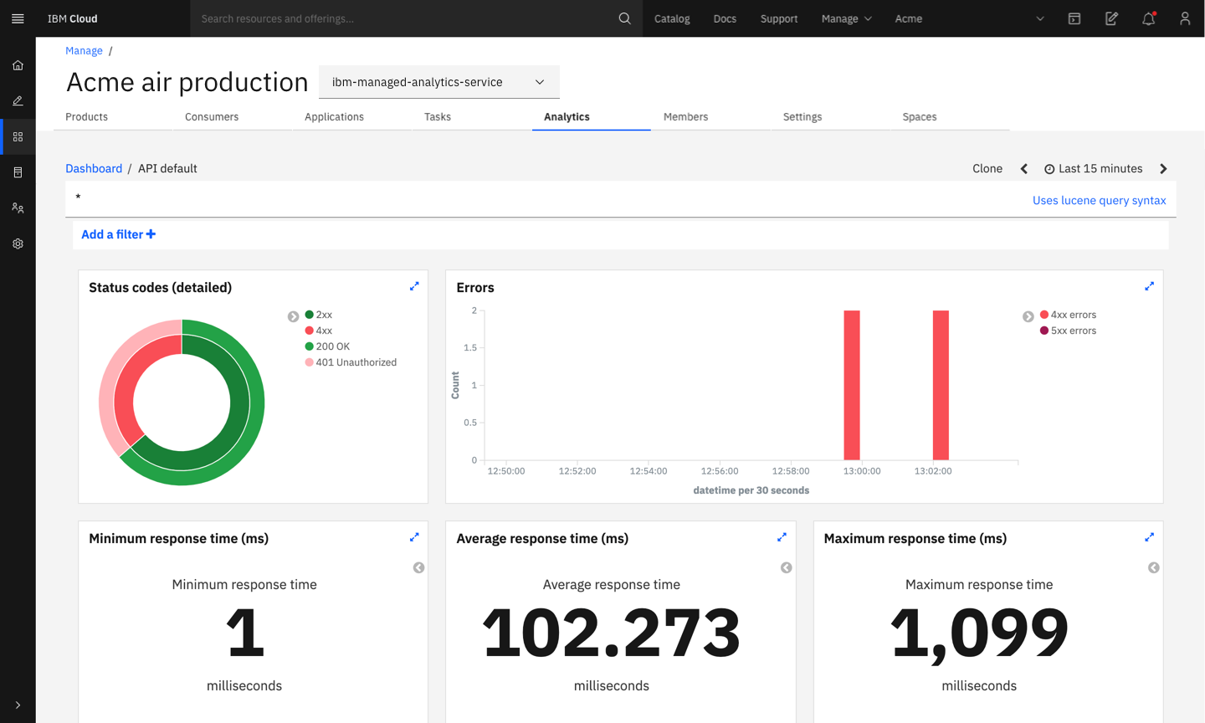Click the 4xx errors legend color dot
The image size is (1205, 723).
tap(1044, 315)
